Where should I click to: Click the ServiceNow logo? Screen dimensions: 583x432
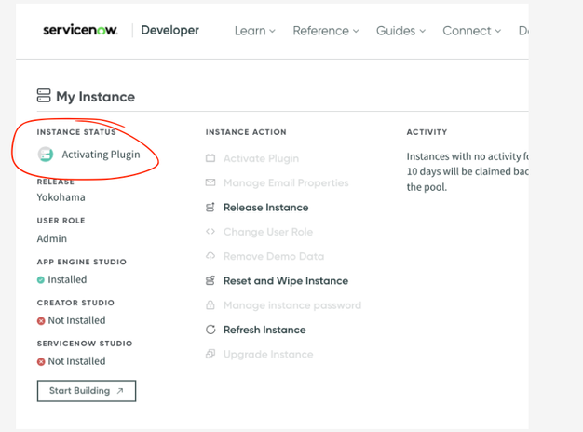coord(80,30)
